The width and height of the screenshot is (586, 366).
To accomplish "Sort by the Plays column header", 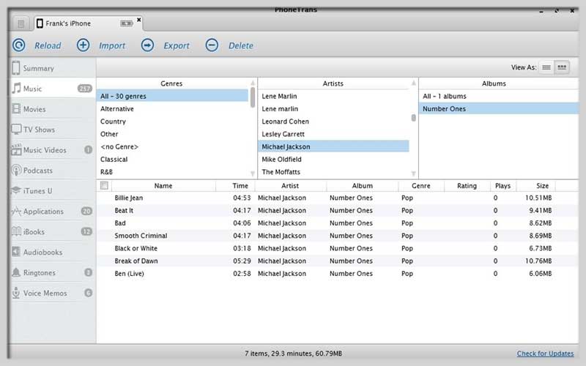I will tap(503, 186).
